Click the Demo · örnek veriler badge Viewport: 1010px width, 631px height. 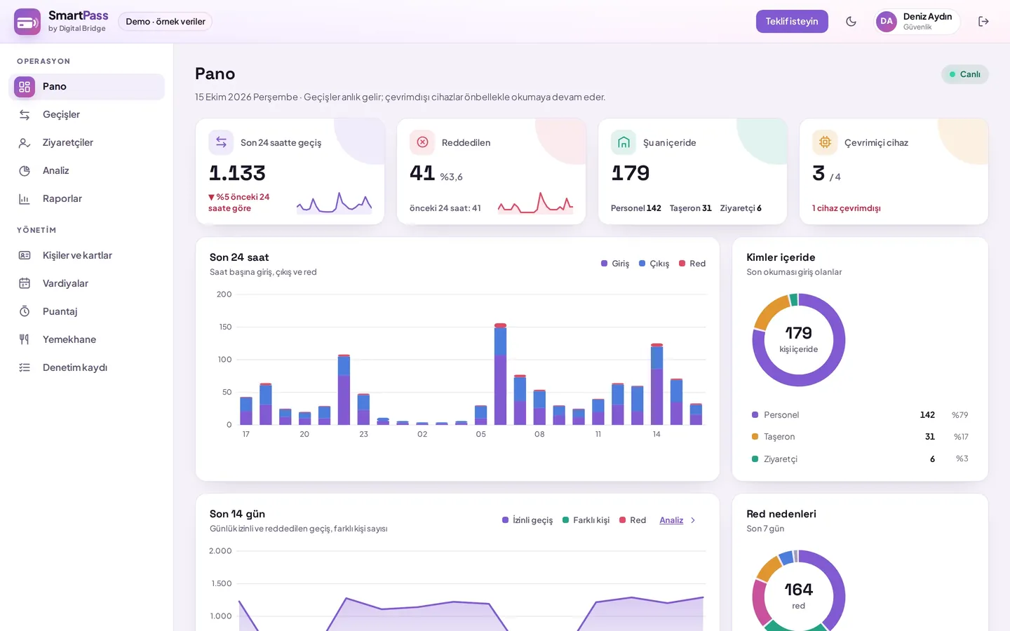click(x=166, y=22)
